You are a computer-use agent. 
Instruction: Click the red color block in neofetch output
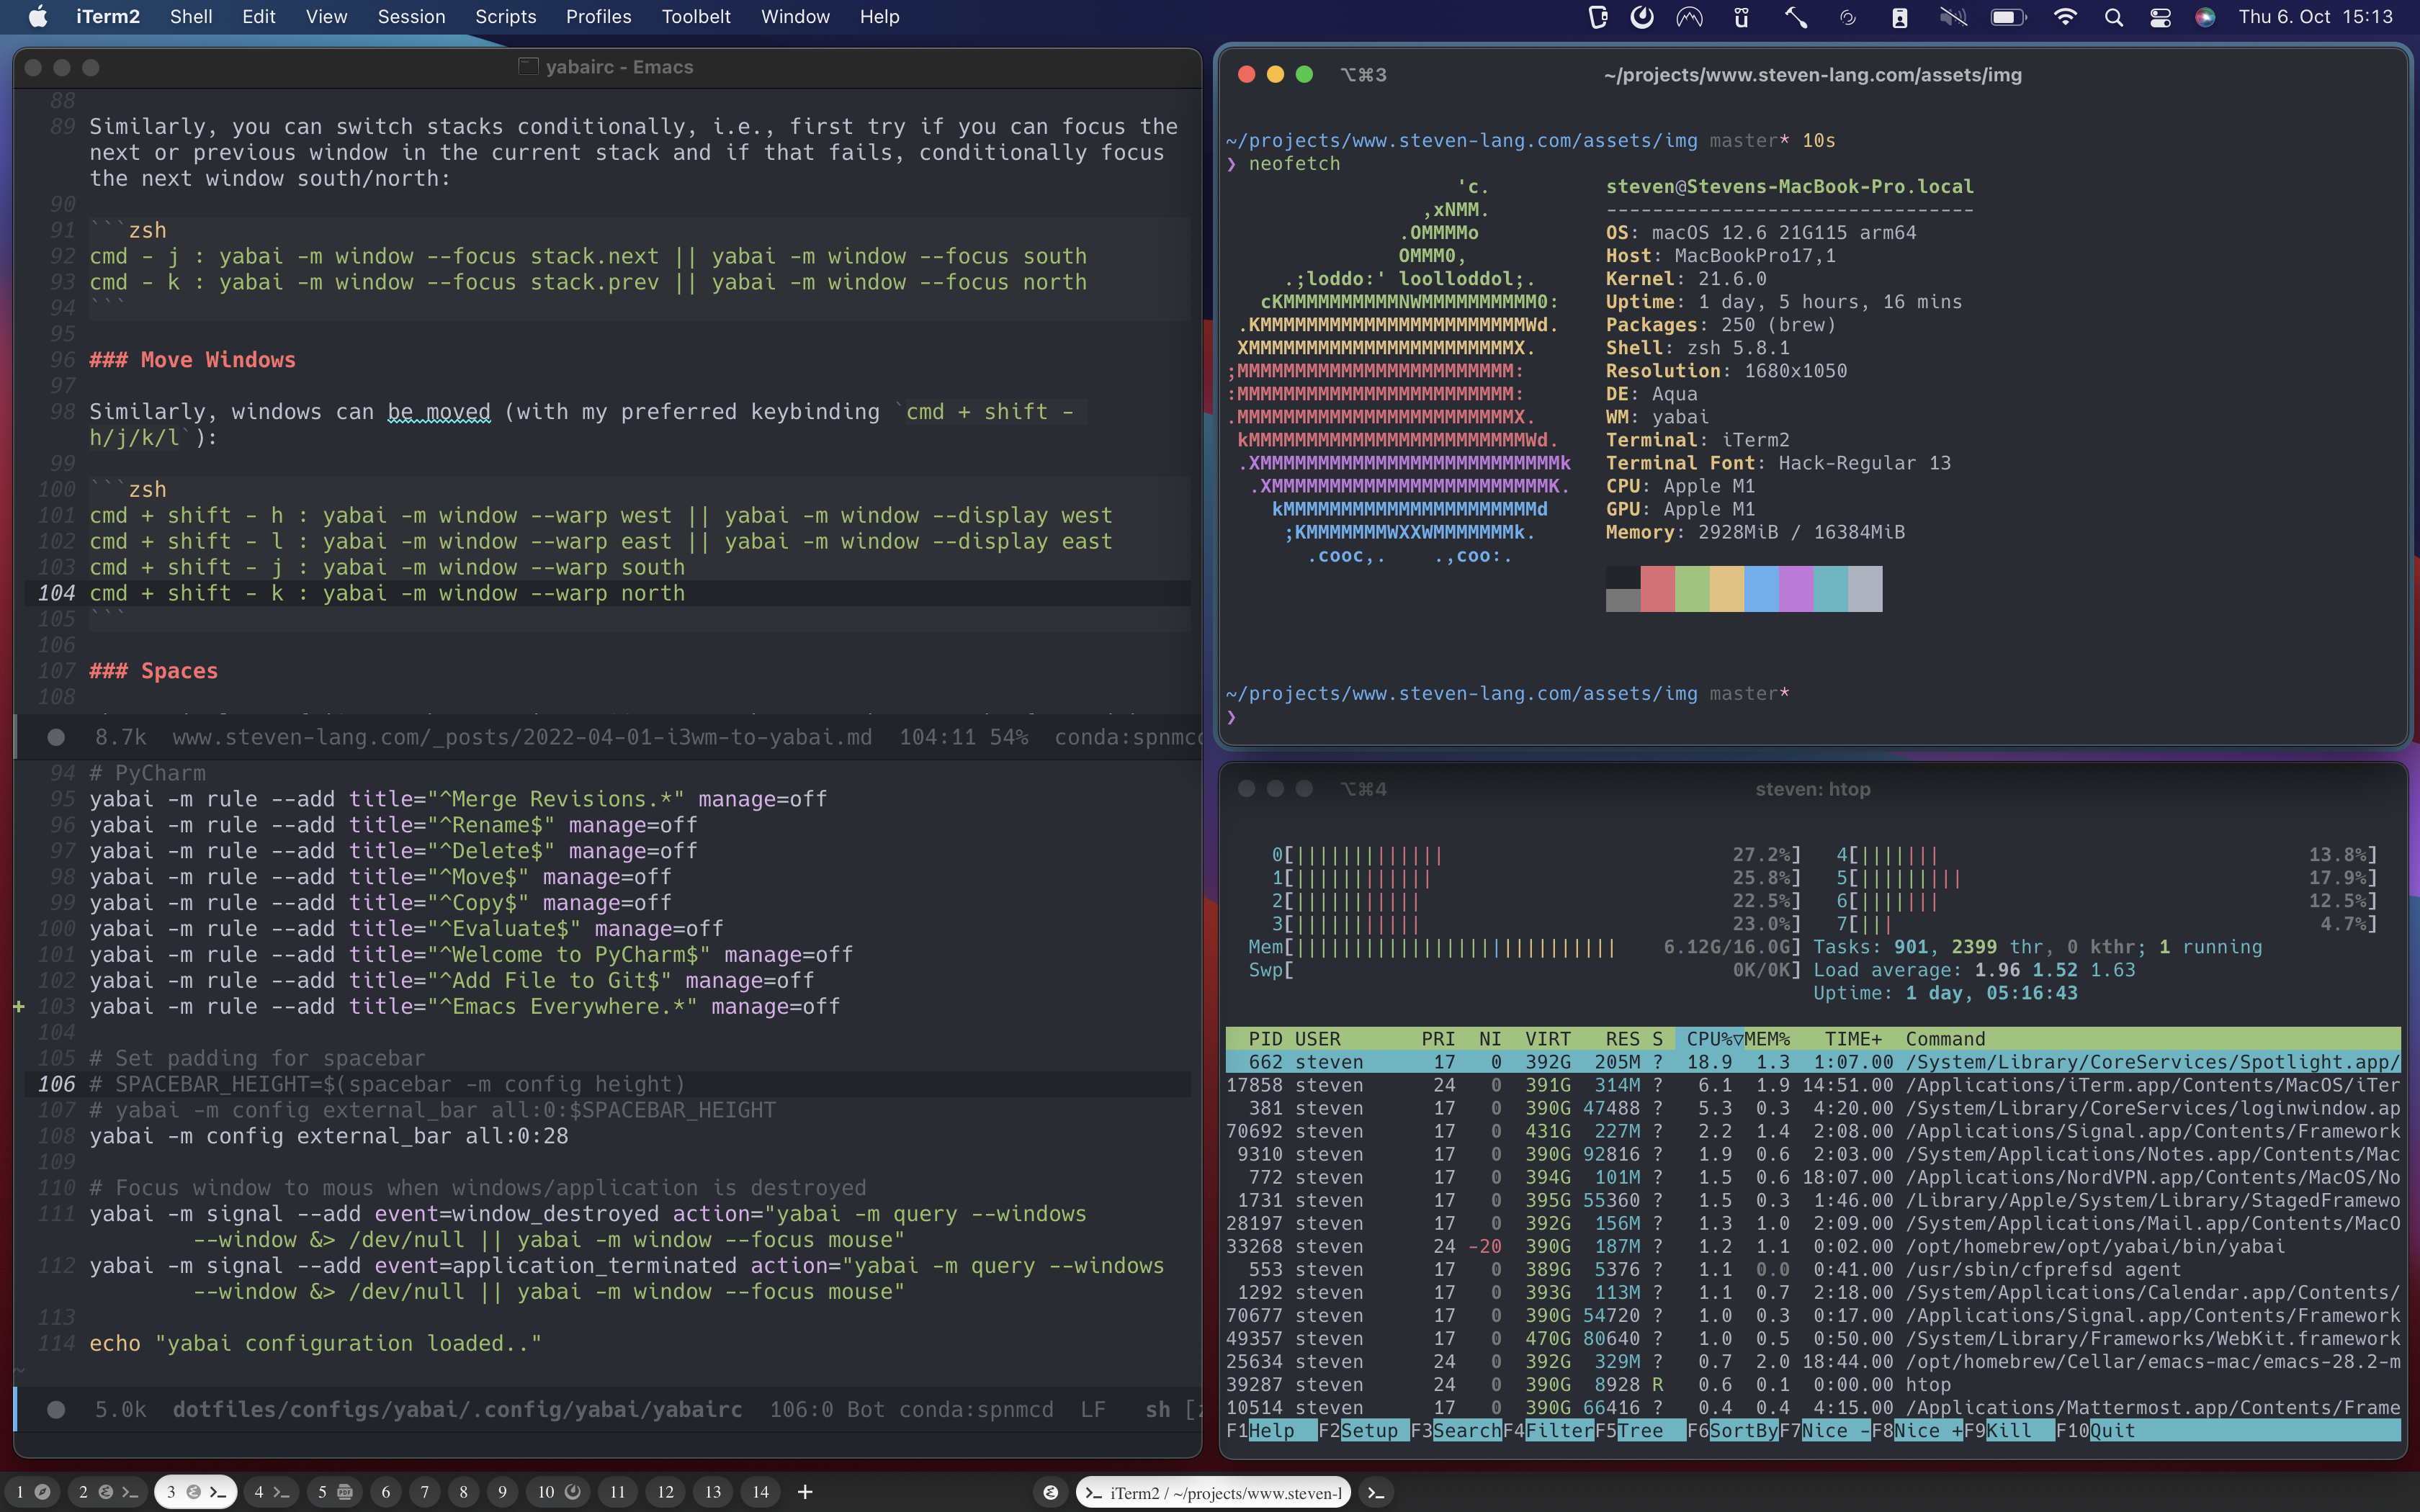coord(1657,588)
